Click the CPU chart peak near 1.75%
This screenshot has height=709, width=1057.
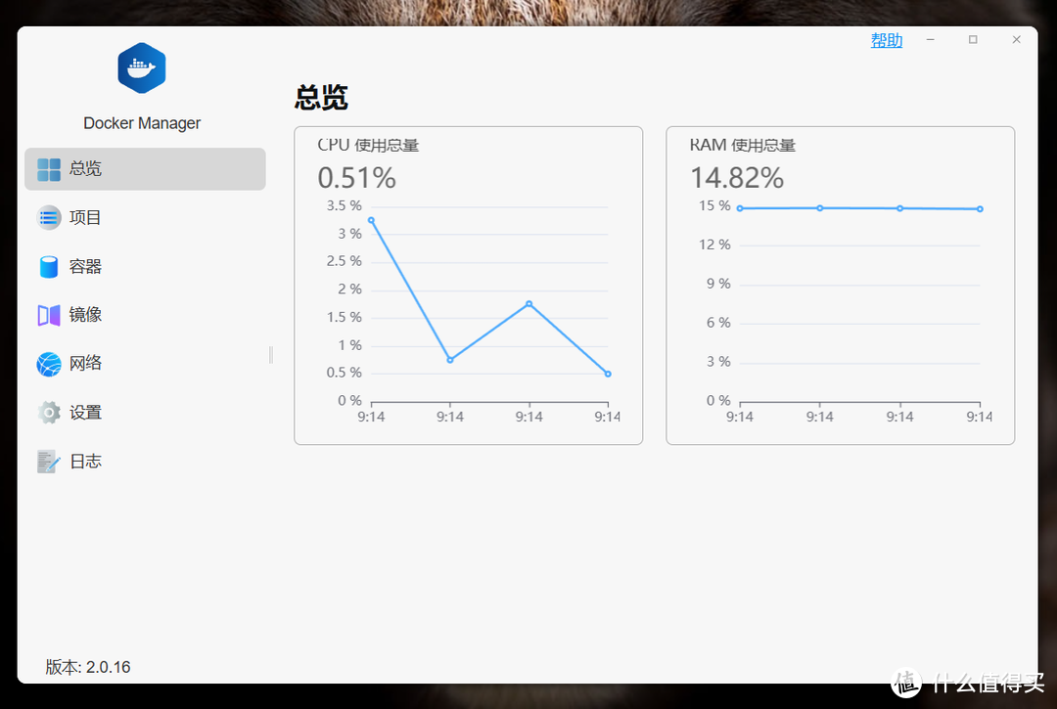pyautogui.click(x=529, y=304)
